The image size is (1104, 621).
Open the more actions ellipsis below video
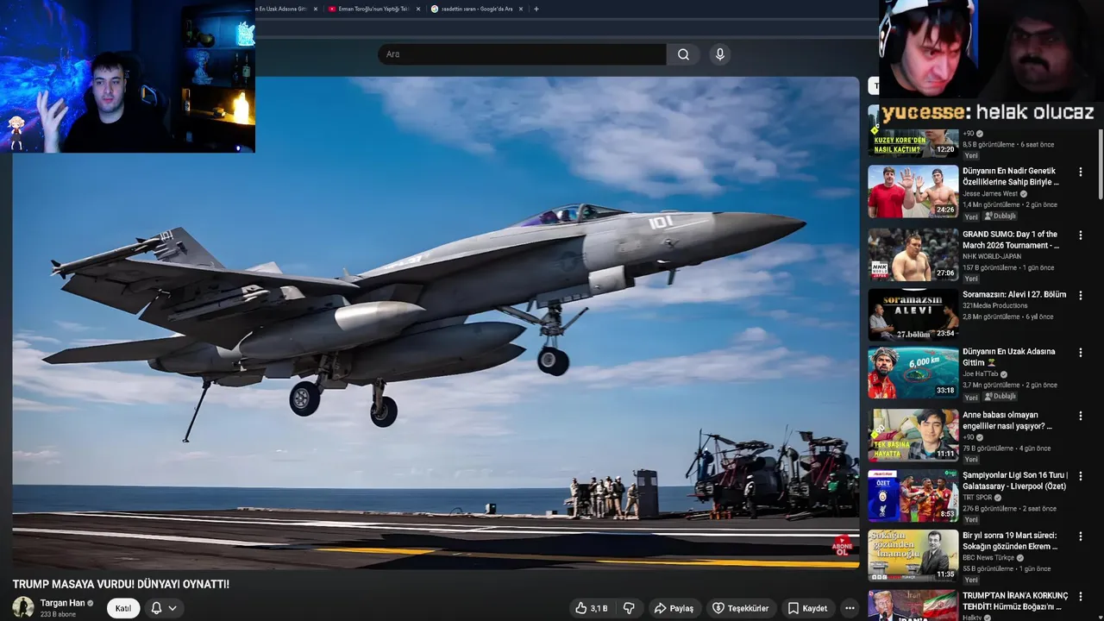850,608
